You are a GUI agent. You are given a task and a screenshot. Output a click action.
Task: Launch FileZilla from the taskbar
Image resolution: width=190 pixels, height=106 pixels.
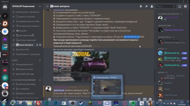pos(38,103)
